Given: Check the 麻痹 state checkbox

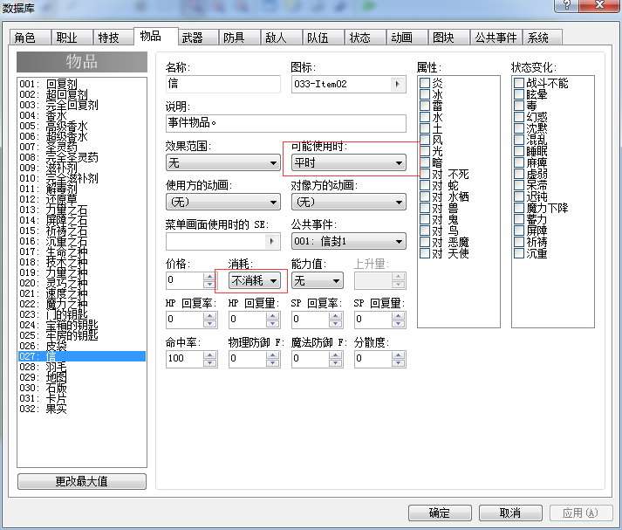Looking at the screenshot, I should tap(519, 162).
